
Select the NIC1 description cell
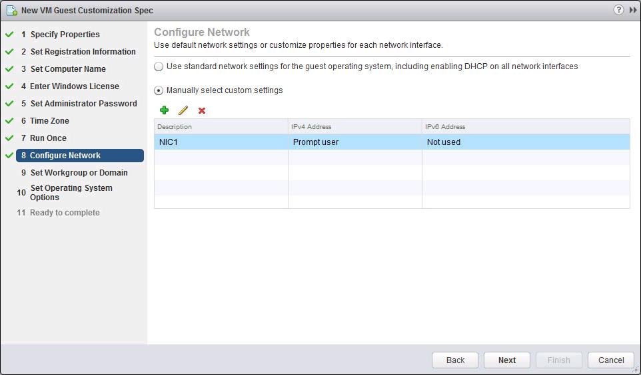(x=221, y=142)
